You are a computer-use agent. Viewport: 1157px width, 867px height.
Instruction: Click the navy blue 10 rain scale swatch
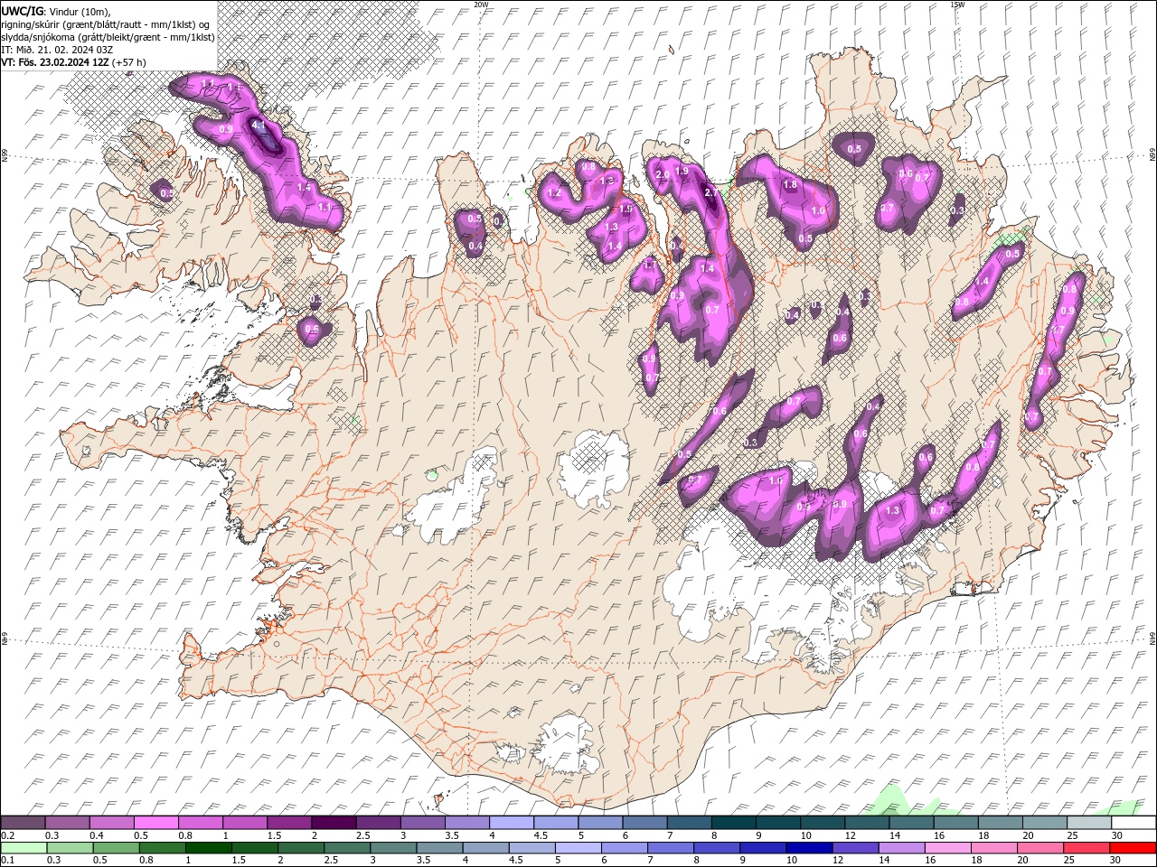pyautogui.click(x=809, y=848)
